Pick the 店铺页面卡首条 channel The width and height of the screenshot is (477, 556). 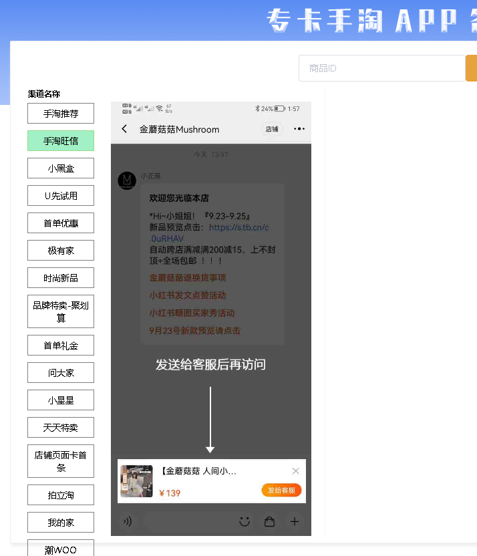click(x=61, y=461)
